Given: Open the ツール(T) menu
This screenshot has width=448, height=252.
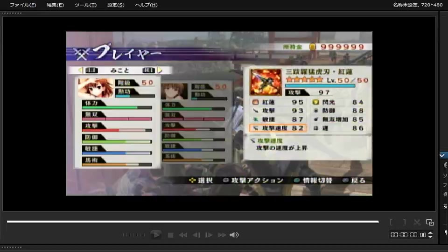Looking at the screenshot, I should click(85, 5).
